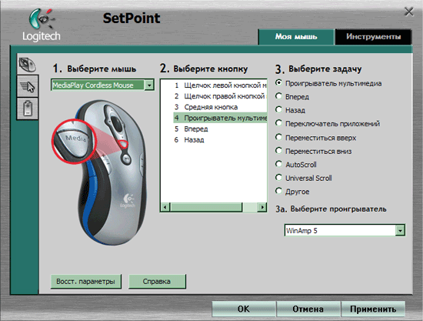This screenshot has width=423, height=321.
Task: Select list row 5 Вперед
Action: pos(220,129)
